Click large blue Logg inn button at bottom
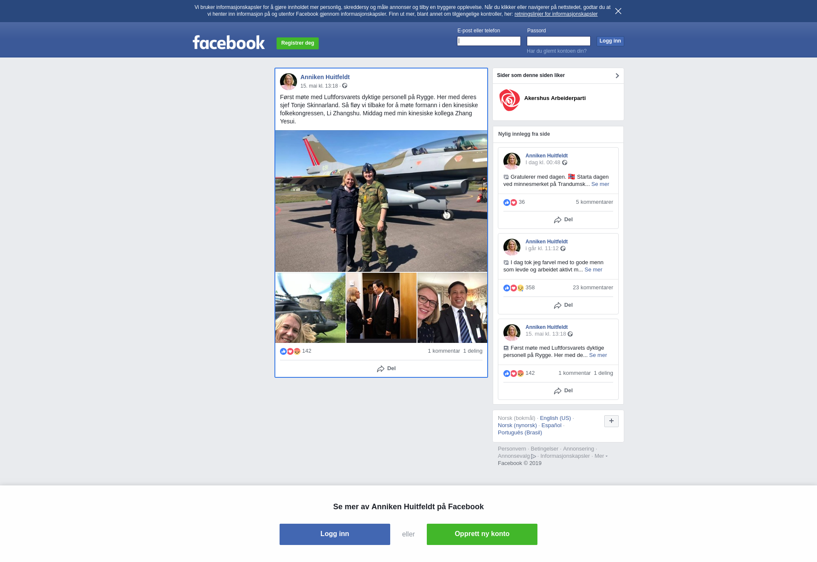Screen dimensions: 817x562 click(335, 534)
